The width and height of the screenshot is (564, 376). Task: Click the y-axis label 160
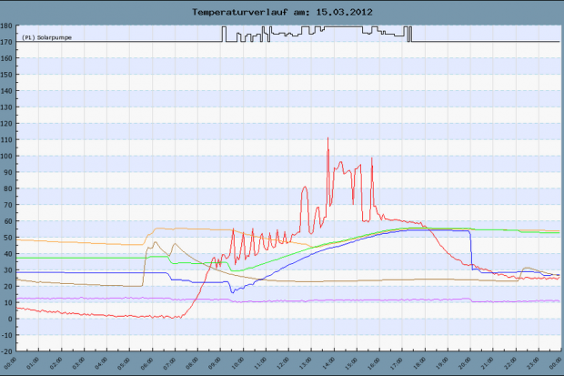(x=6, y=58)
